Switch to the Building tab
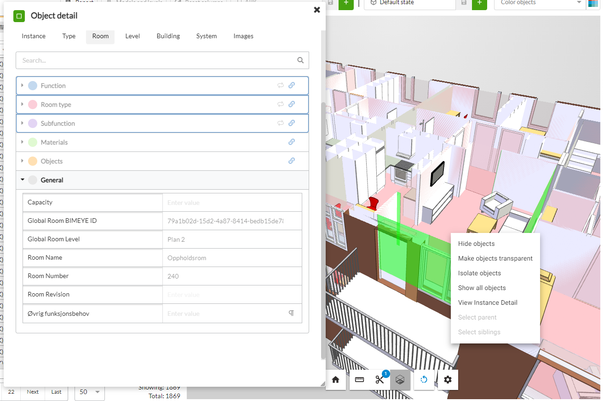Image resolution: width=604 pixels, height=401 pixels. [168, 36]
